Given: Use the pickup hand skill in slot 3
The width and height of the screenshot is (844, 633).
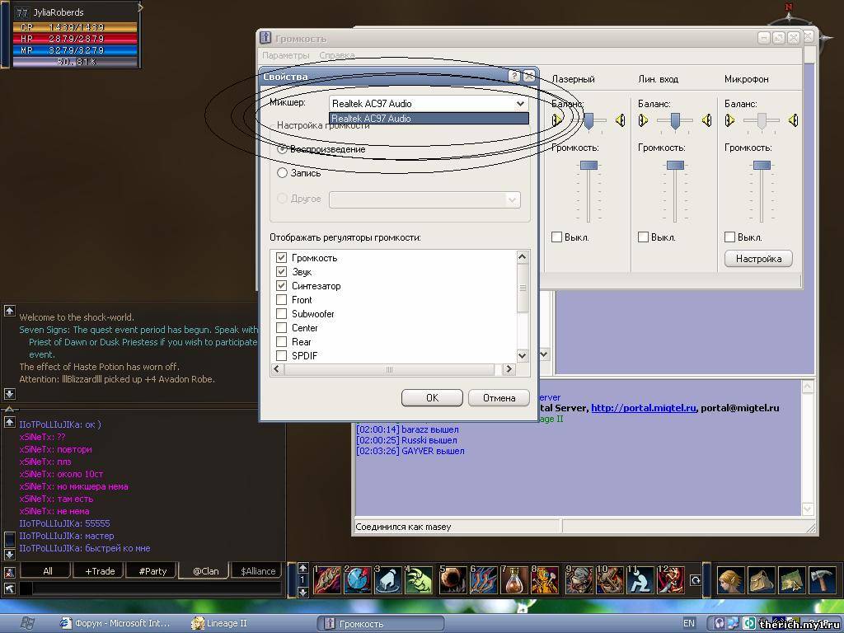Looking at the screenshot, I should point(388,580).
